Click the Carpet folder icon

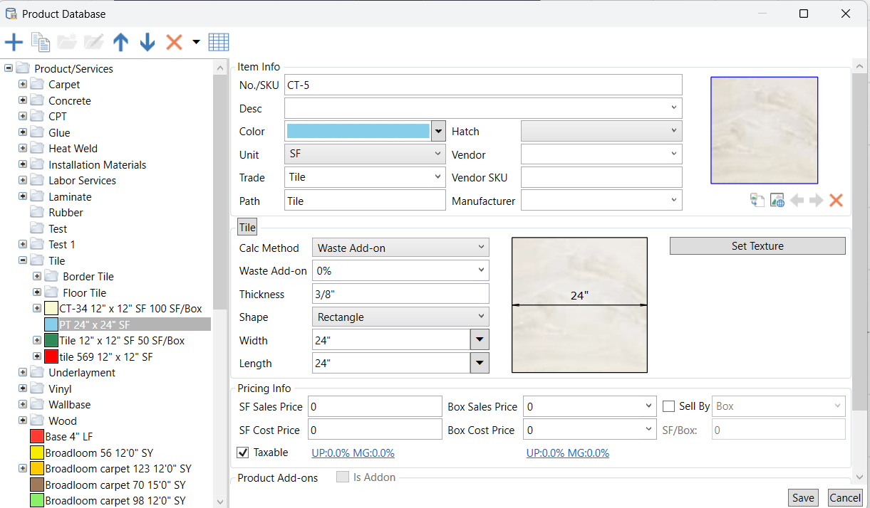tap(37, 85)
